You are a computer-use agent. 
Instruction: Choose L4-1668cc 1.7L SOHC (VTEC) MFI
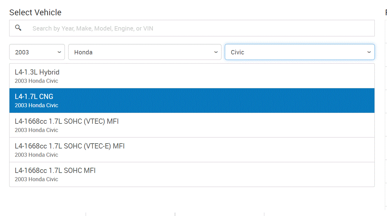[192, 125]
